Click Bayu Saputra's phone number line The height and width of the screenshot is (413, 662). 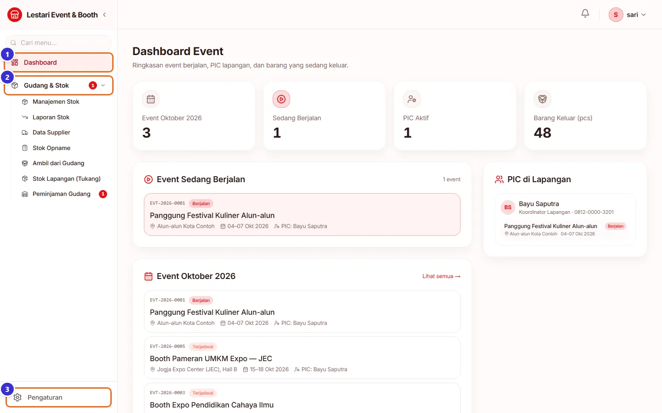tap(566, 212)
